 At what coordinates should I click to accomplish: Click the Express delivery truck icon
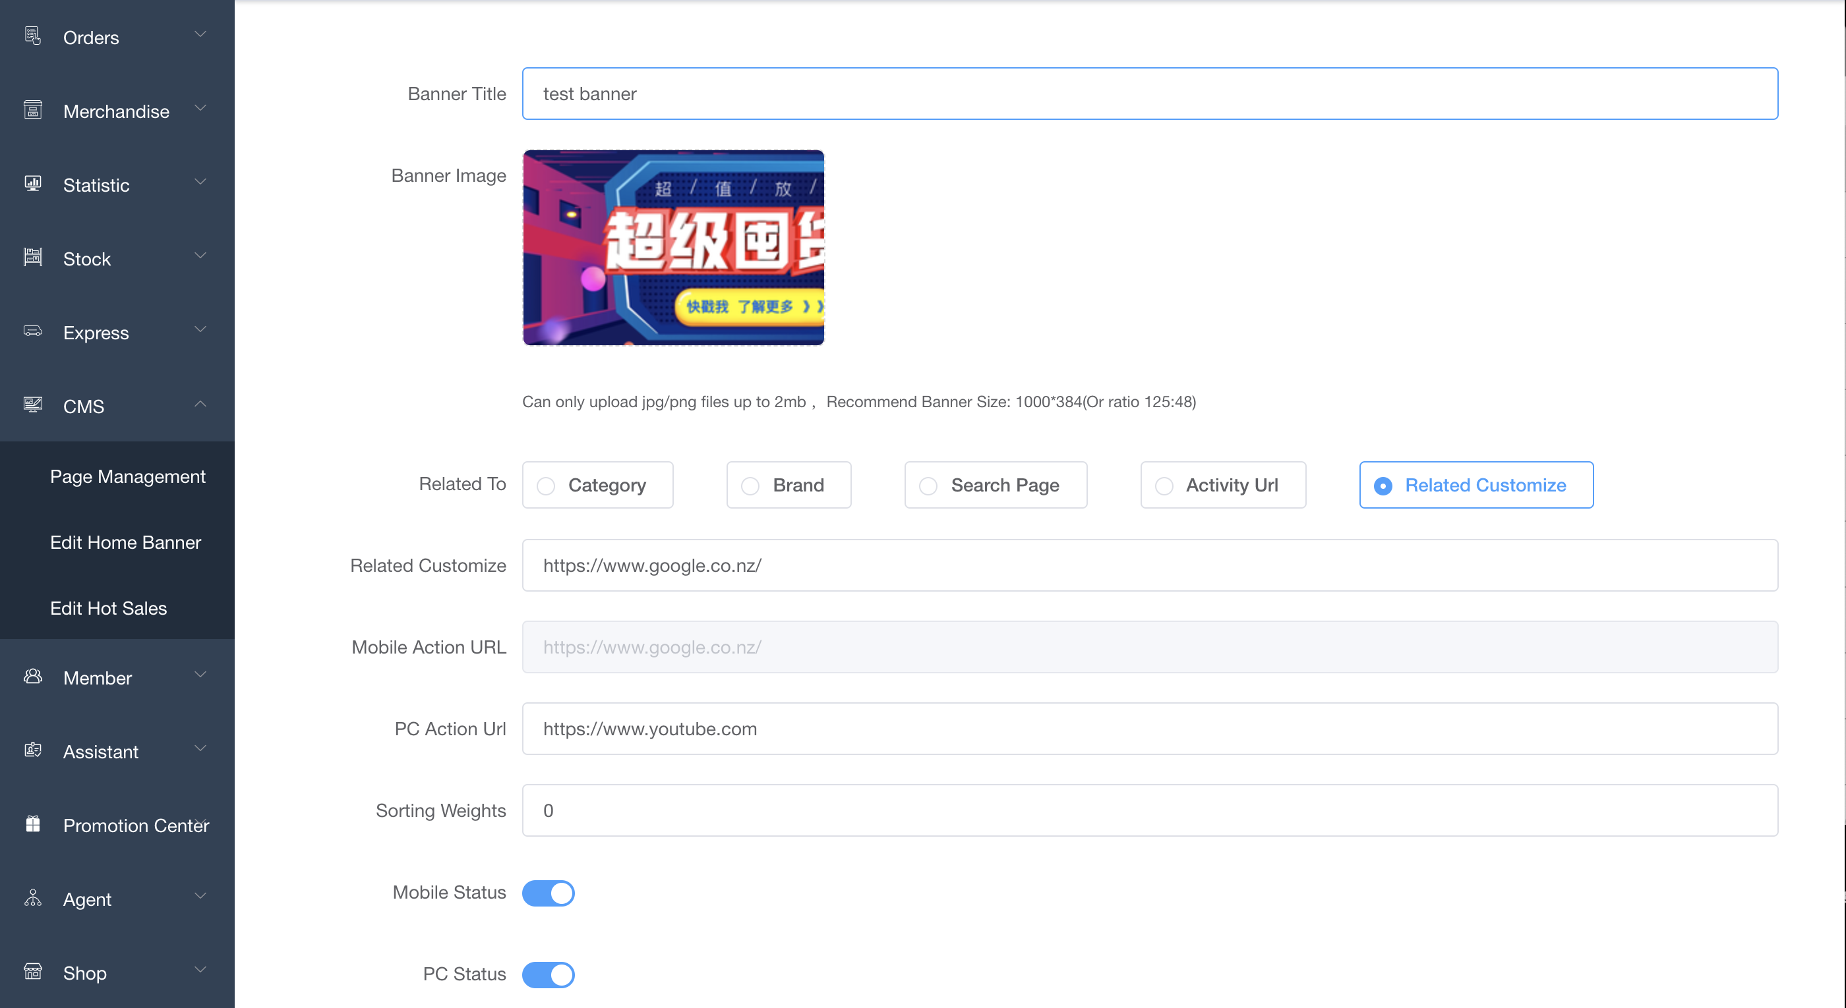pos(33,331)
